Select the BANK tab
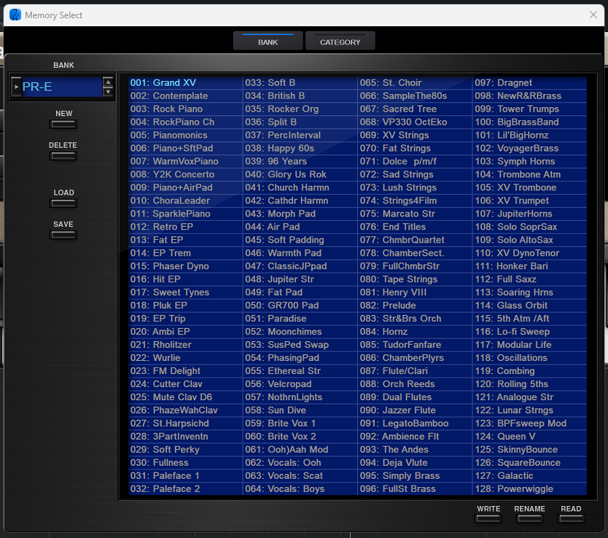The image size is (608, 538). [268, 42]
